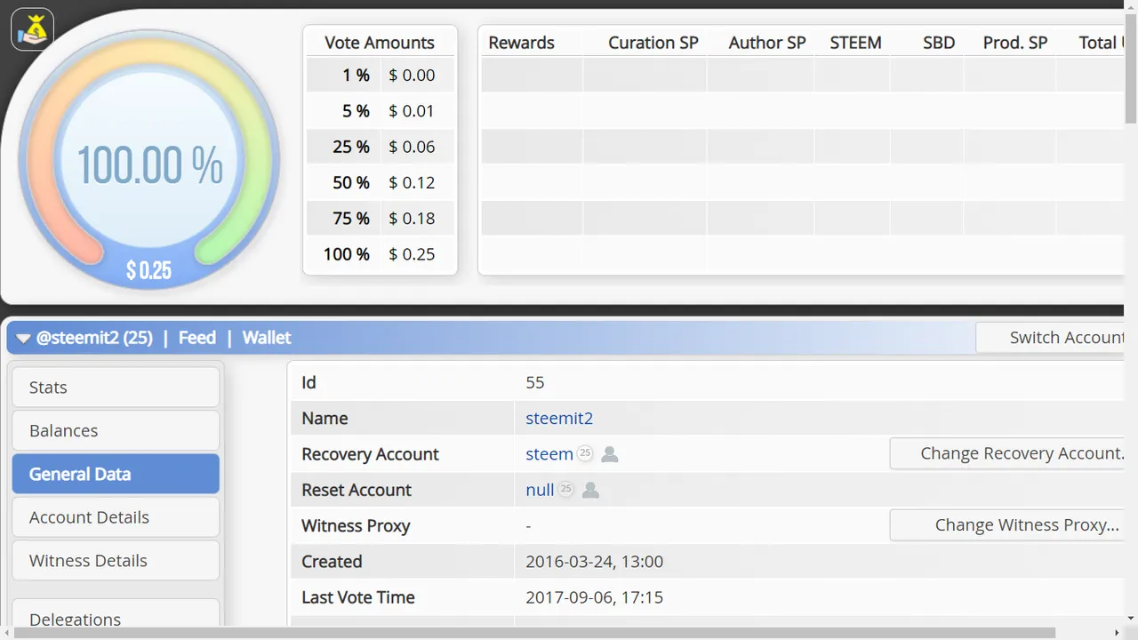Click the Recovery Account label
The height and width of the screenshot is (640, 1138).
370,454
